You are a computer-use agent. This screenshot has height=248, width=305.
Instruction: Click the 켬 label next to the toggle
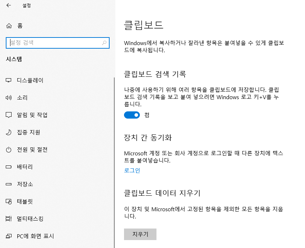point(145,115)
